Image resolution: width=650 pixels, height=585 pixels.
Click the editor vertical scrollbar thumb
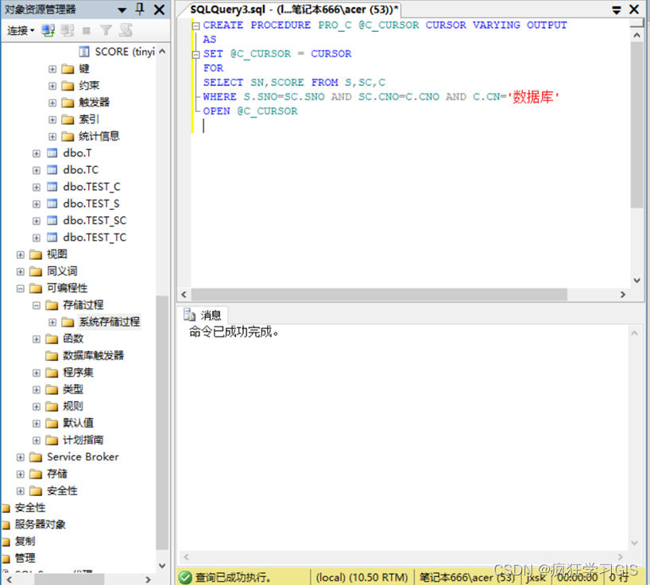pos(636,124)
